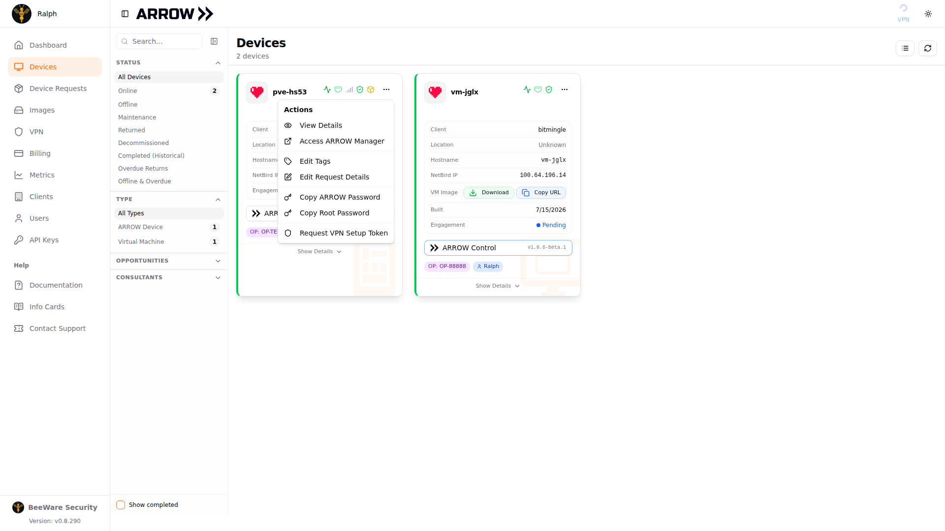Navigate to Billing
Screen dimensions: 945x531
pos(55,153)
